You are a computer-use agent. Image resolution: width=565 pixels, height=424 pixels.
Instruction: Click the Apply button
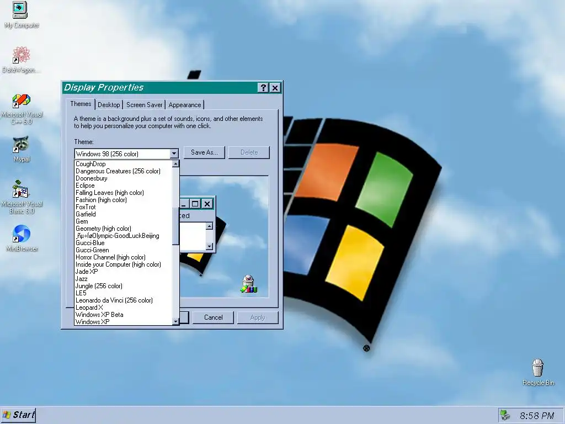258,317
